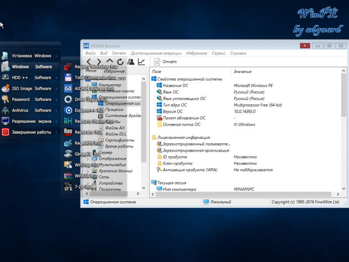Screen dimensions: 349x262
Task: Launch Total Commander Rus
Action: [x=91, y=78]
